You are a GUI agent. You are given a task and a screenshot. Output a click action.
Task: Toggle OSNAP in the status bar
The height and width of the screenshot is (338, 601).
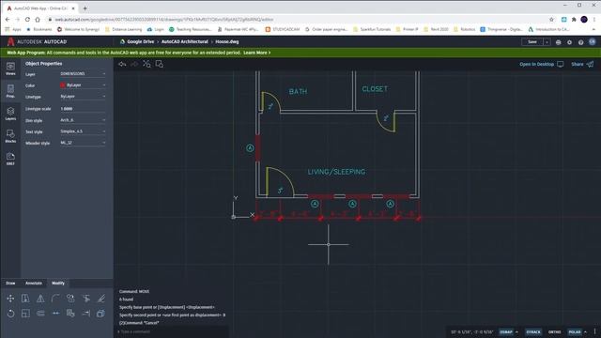[506, 331]
